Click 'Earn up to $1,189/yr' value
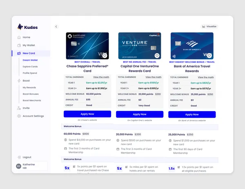This screenshot has width=245, height=189. click(x=96, y=88)
